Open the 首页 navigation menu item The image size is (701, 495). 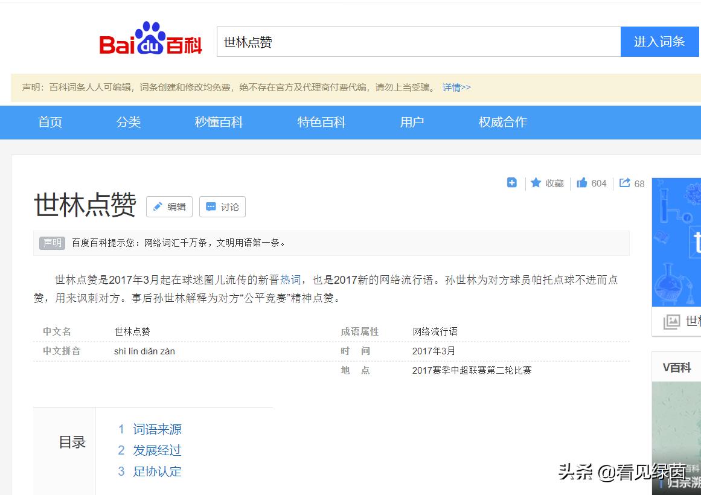point(50,122)
